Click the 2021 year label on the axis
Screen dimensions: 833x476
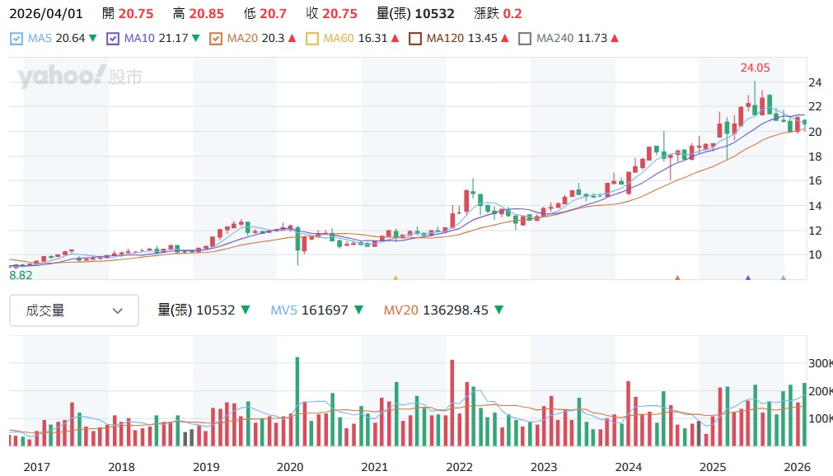tap(375, 466)
